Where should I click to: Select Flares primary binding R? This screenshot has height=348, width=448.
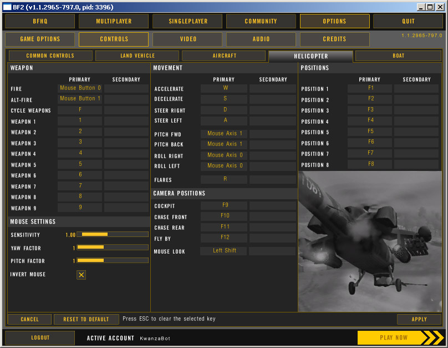(x=224, y=179)
